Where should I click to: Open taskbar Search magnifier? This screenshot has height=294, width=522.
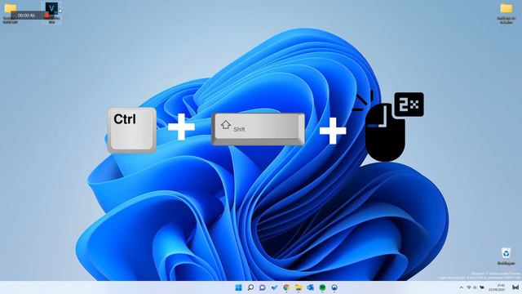(x=250, y=287)
